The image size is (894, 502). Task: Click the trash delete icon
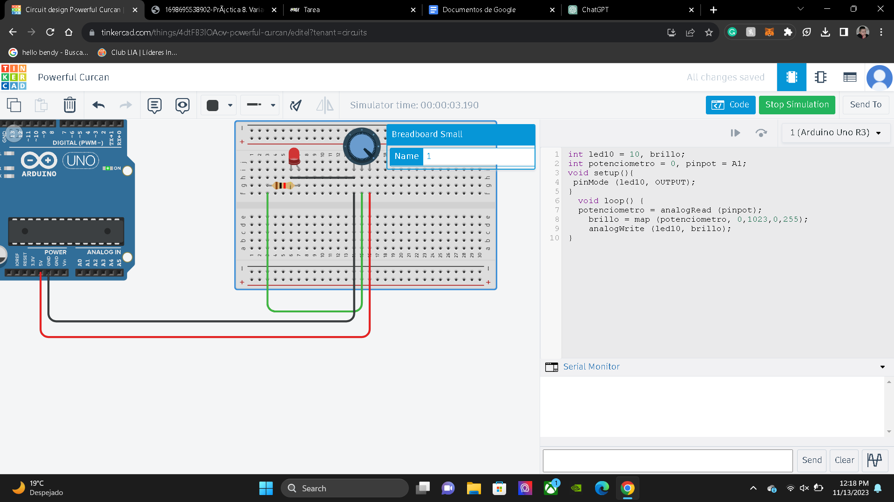69,105
